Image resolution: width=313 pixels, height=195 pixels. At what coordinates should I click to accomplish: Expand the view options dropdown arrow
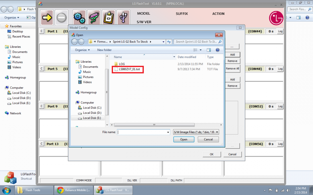pos(201,50)
